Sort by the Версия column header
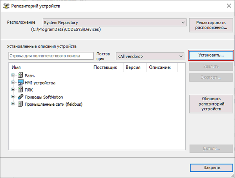235x178 pixels. 135,67
